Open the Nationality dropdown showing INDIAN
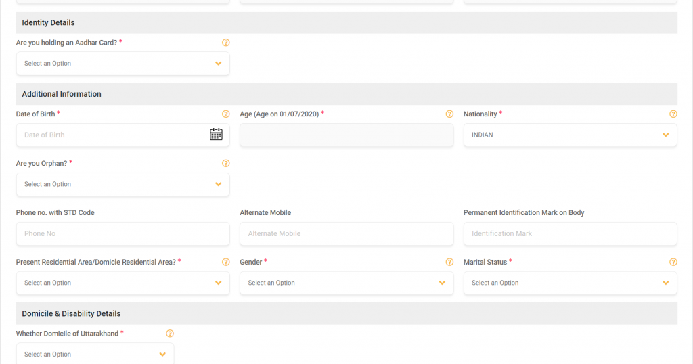693x364 pixels. (570, 135)
